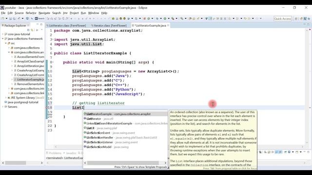The height and width of the screenshot is (175, 312).
Task: Close the Package Explorer tab
Action: click(x=28, y=25)
